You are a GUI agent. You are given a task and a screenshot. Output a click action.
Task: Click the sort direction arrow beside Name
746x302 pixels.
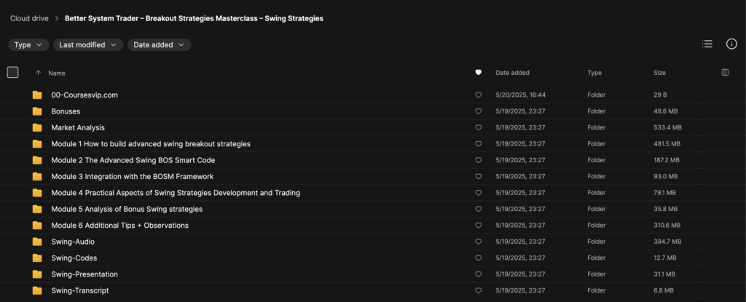[x=38, y=73]
